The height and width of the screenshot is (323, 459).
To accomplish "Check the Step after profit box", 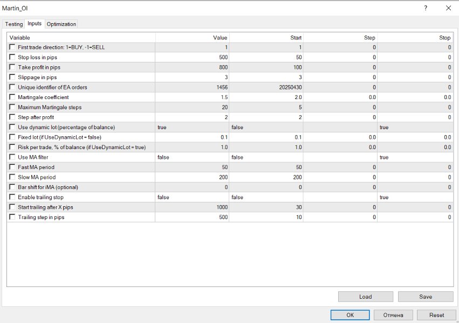I will click(x=12, y=117).
